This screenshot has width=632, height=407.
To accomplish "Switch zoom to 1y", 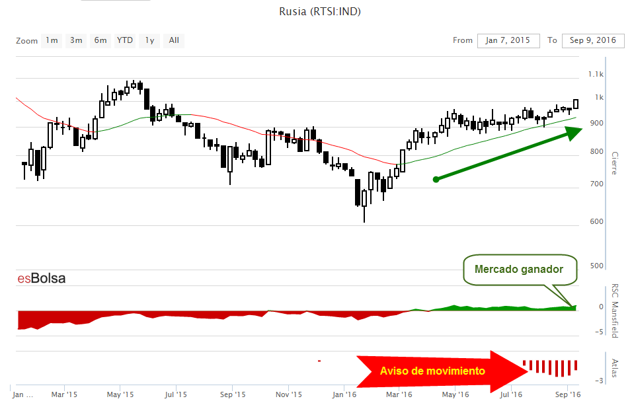I will tap(149, 40).
